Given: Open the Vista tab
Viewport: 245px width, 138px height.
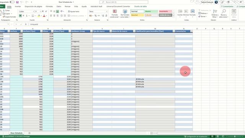Looking at the screenshot, I should tap(76, 7).
